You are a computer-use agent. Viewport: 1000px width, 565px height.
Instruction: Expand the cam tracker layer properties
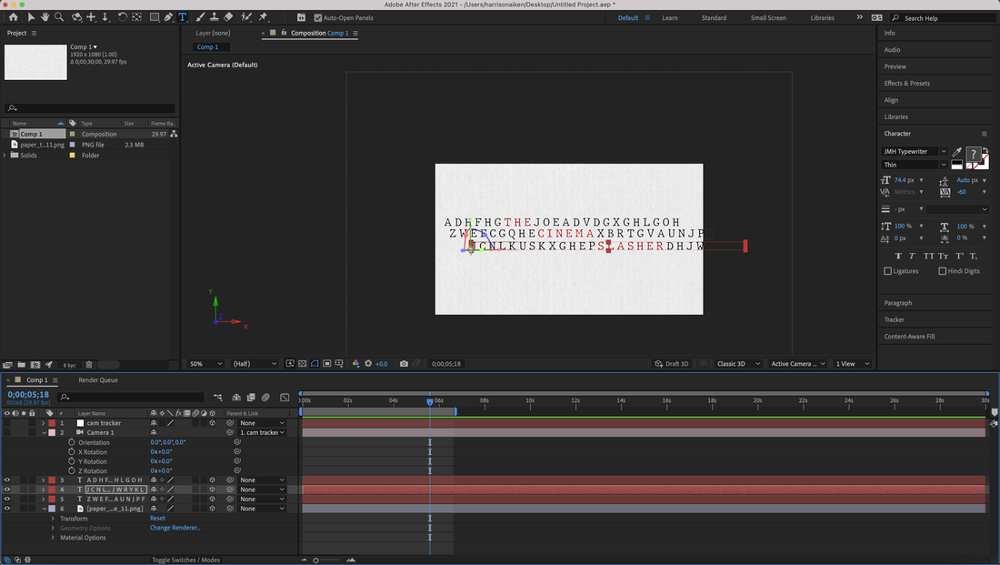click(x=44, y=423)
